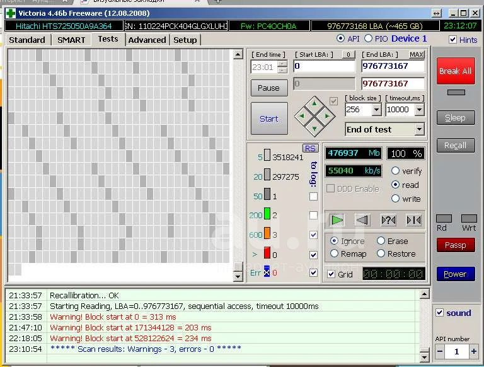Click log line 'Scan results: Warnings - 3, errors - 0'

coord(146,349)
